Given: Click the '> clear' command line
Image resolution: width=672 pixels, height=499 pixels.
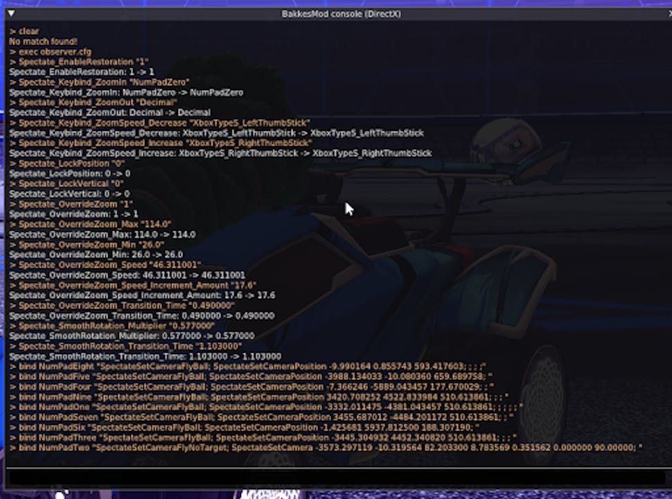Looking at the screenshot, I should 24,32.
